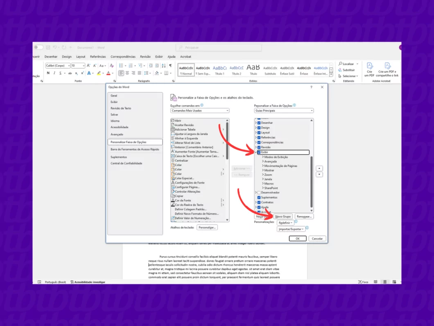Decrease paragraph indent
The width and height of the screenshot is (434, 326).
coord(151,66)
